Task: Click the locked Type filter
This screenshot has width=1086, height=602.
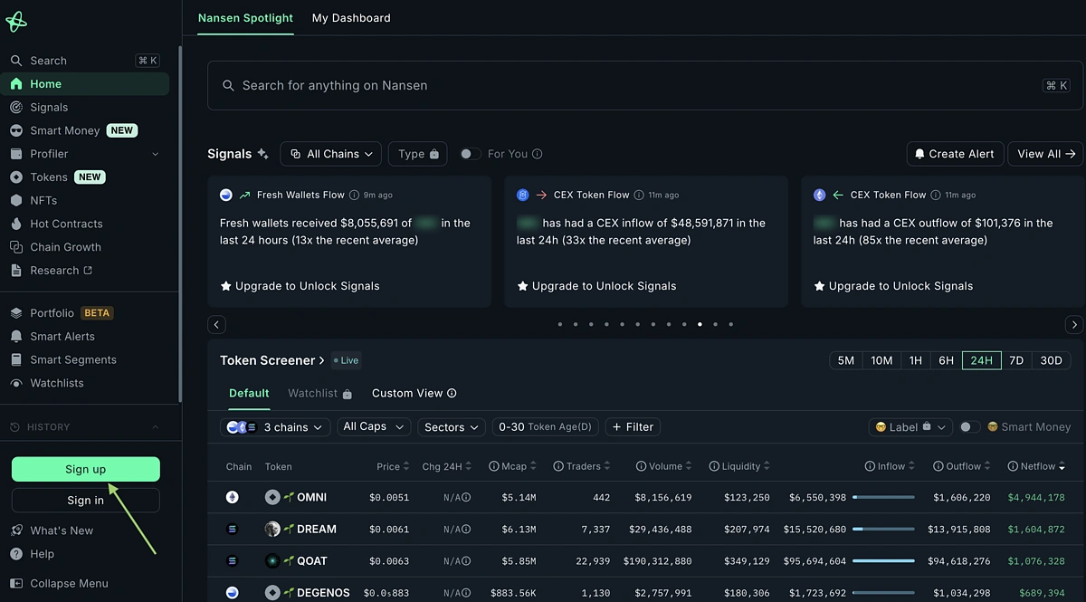Action: click(x=418, y=154)
